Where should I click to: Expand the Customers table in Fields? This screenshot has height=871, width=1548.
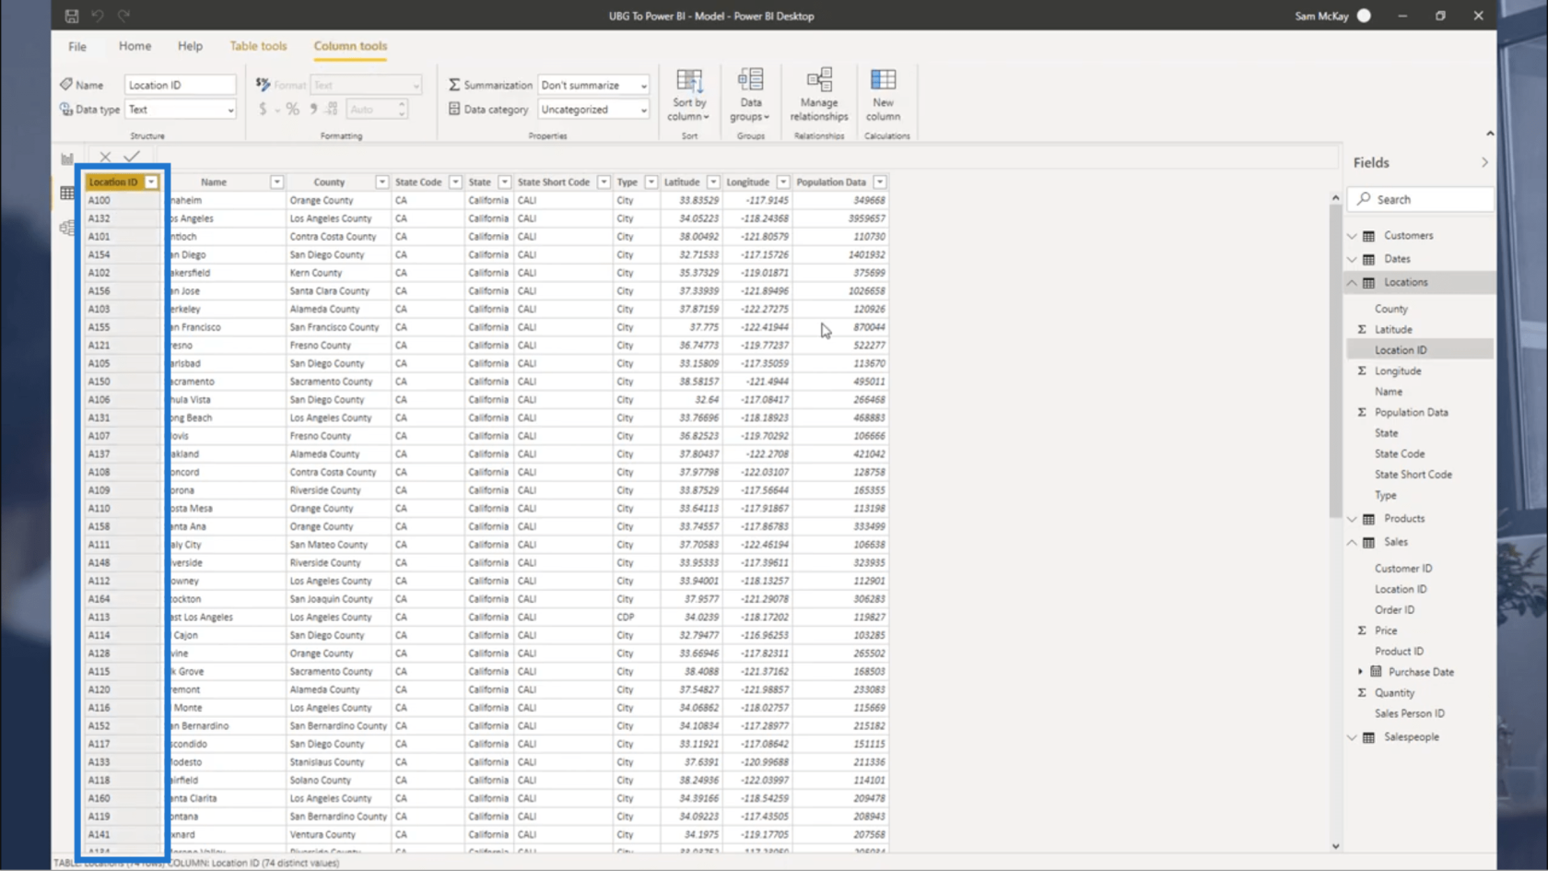[x=1353, y=236]
